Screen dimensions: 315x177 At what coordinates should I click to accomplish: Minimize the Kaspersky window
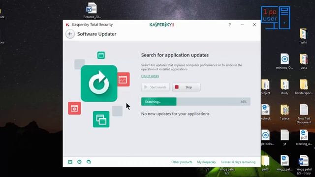(x=242, y=25)
